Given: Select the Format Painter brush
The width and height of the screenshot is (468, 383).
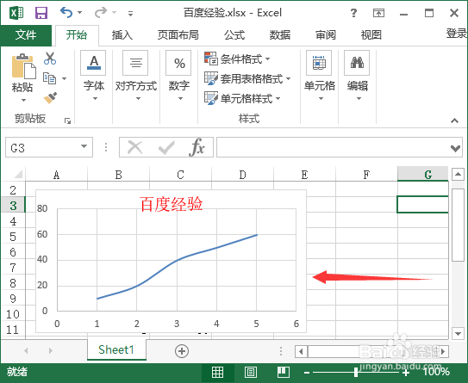Looking at the screenshot, I should [x=50, y=98].
